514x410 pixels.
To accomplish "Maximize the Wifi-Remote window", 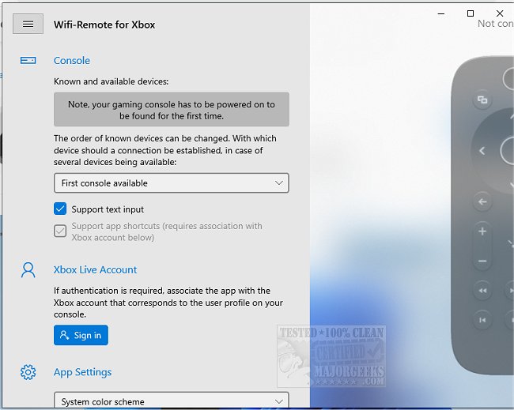I will click(471, 13).
